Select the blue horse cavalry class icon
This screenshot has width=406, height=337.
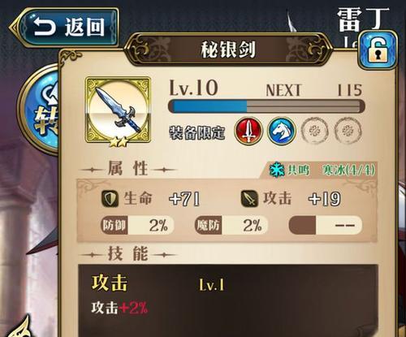(282, 131)
